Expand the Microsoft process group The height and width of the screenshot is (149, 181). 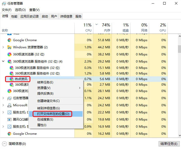pyautogui.click(x=3, y=105)
